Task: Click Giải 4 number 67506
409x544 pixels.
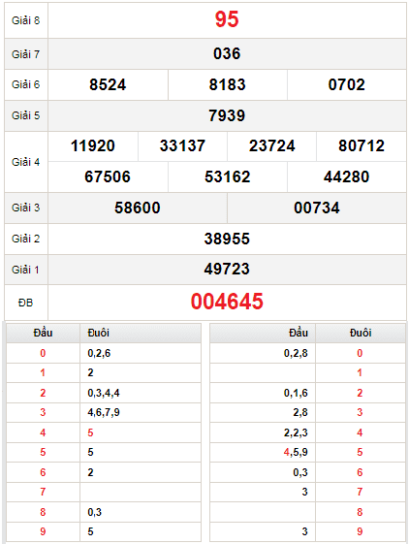Action: 108,176
